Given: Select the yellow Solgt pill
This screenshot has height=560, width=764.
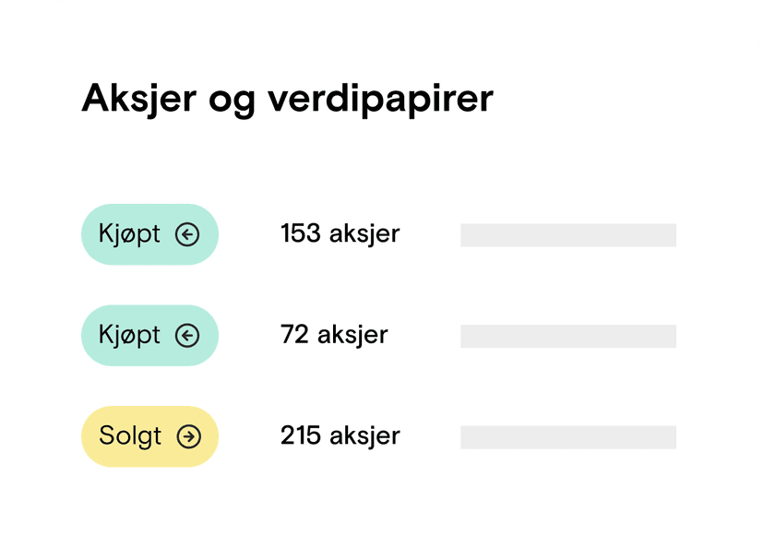Looking at the screenshot, I should 149,436.
